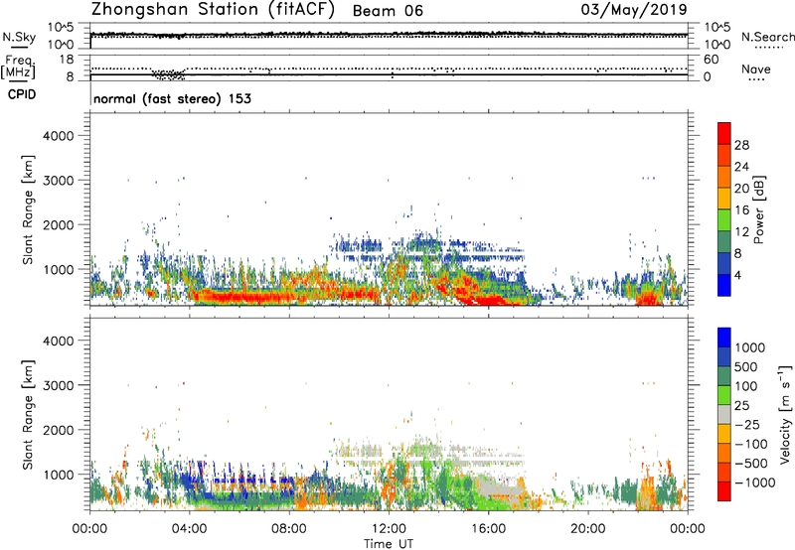
Task: Click the blue bottom of power colorbar
Action: pyautogui.click(x=724, y=285)
